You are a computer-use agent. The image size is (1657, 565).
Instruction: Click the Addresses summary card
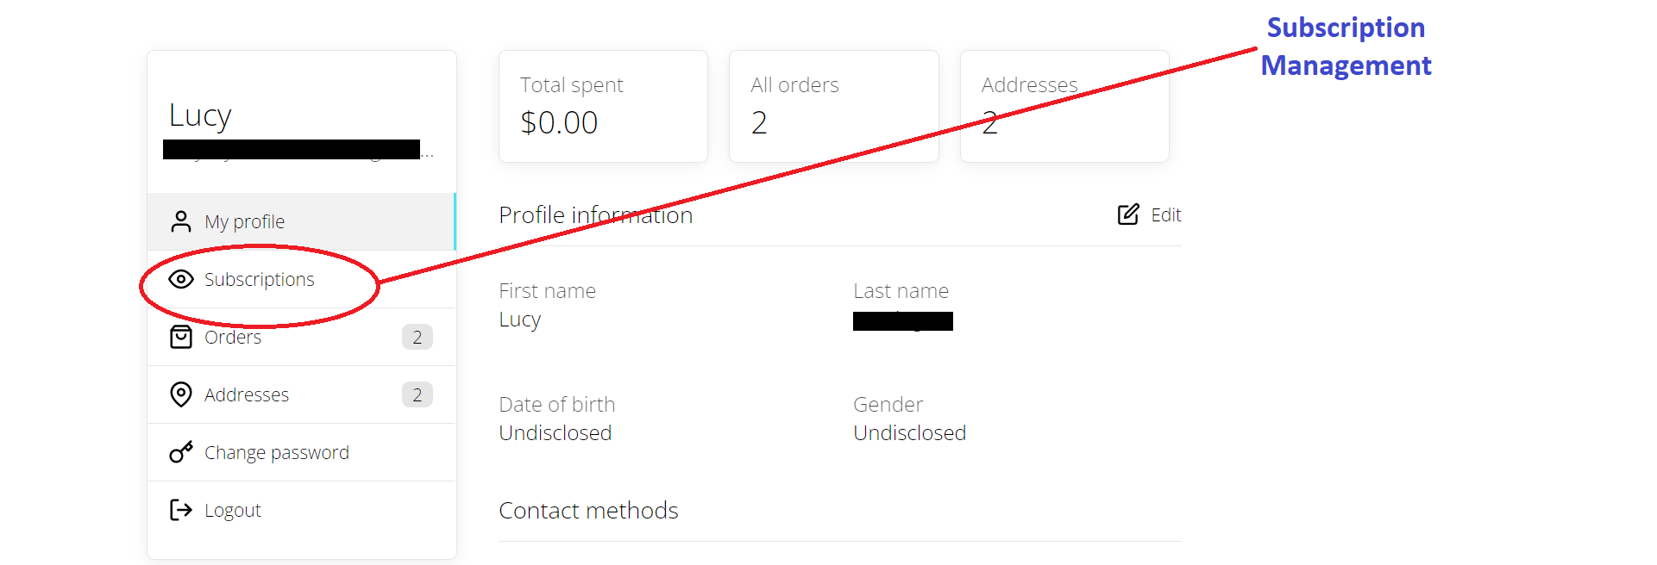1064,106
